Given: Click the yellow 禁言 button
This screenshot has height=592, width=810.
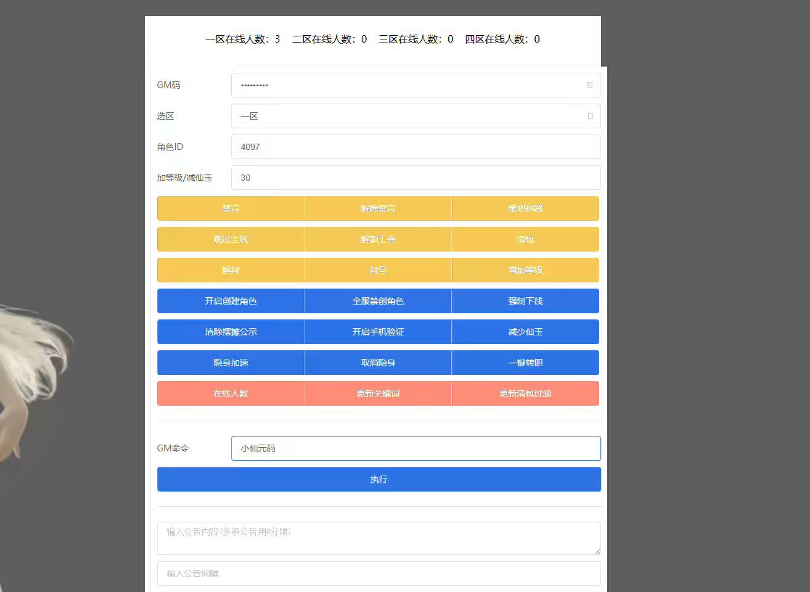Looking at the screenshot, I should [x=231, y=208].
